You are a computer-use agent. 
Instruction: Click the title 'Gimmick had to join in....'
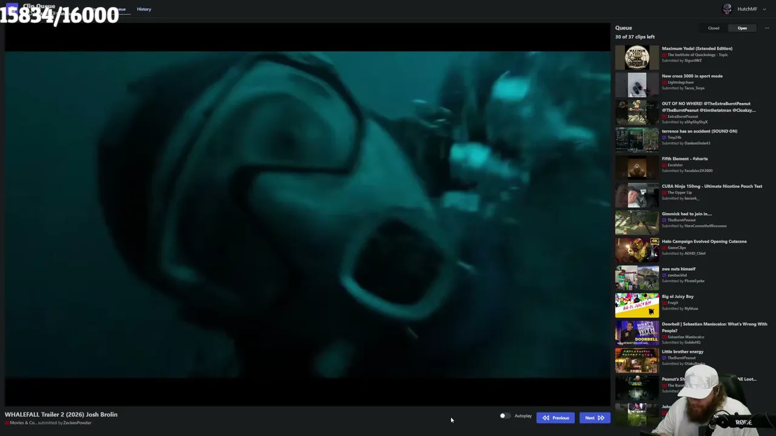click(687, 214)
